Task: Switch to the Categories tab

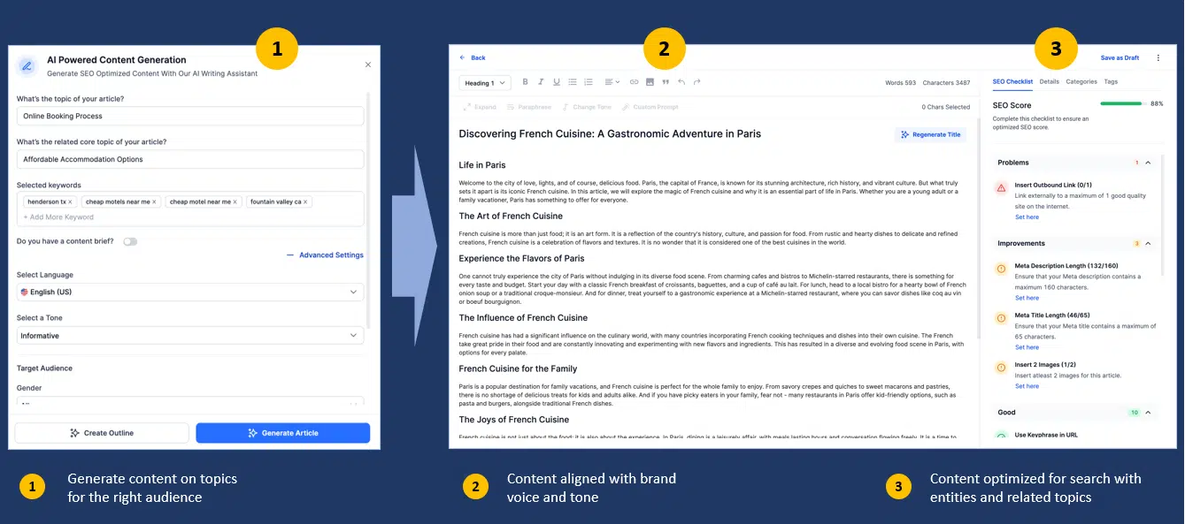Action: point(1081,81)
